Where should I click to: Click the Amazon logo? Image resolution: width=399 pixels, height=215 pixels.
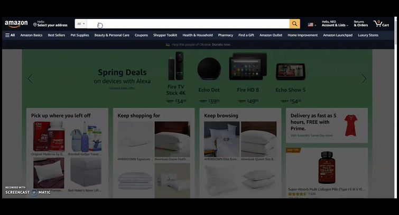click(16, 24)
